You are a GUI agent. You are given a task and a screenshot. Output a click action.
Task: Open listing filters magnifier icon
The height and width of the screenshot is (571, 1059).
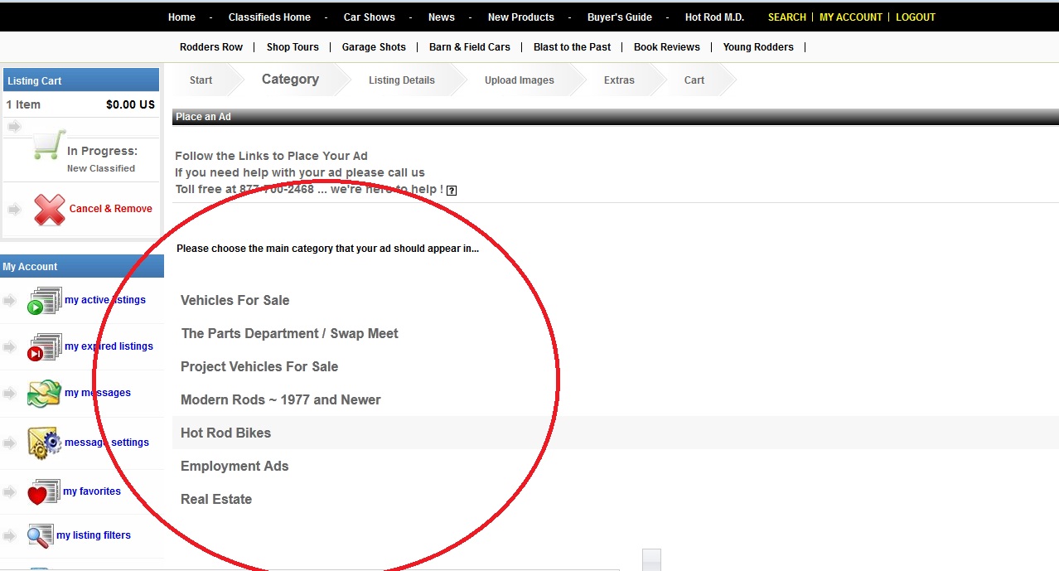[41, 536]
